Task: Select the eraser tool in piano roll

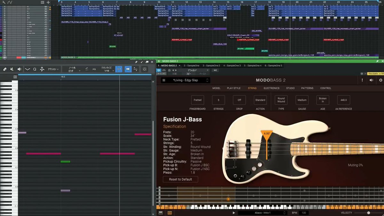Action: (x=4, y=69)
